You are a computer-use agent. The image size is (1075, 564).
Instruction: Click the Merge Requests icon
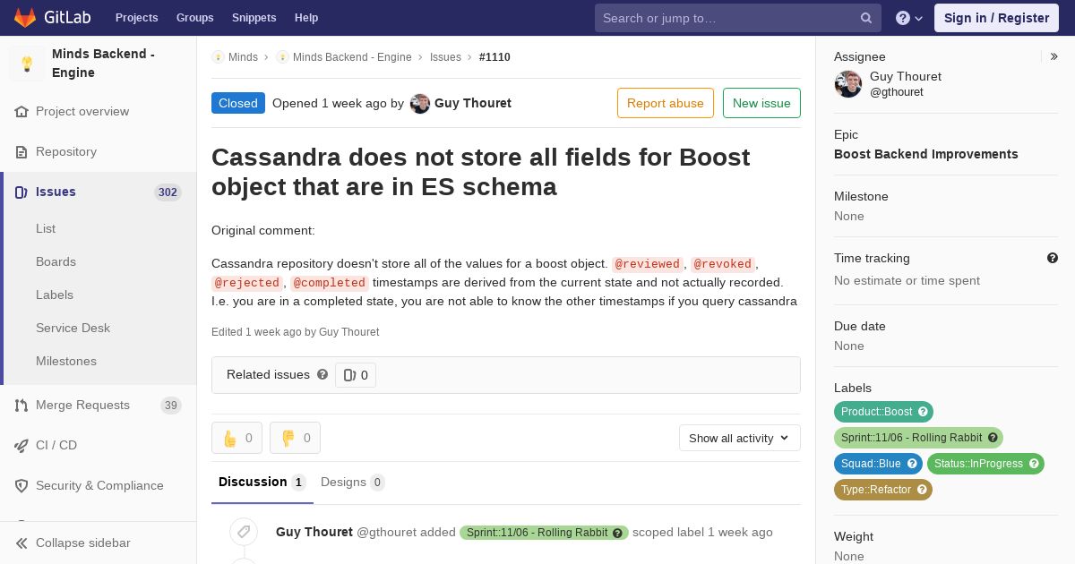click(21, 406)
